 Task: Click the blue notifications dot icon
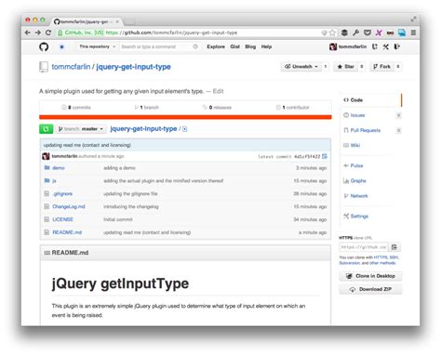pos(61,46)
